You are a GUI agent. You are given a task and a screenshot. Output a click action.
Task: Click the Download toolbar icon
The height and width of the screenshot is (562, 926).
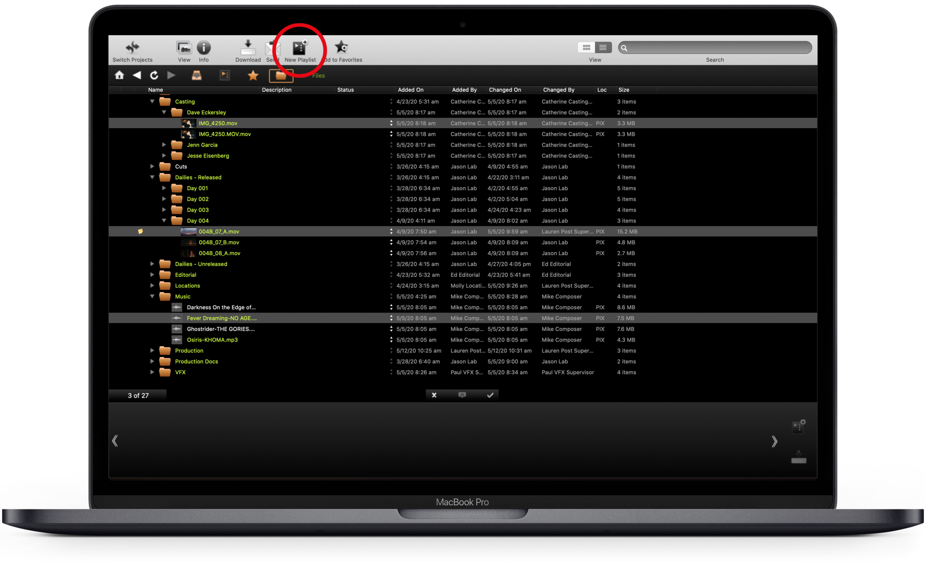[248, 47]
